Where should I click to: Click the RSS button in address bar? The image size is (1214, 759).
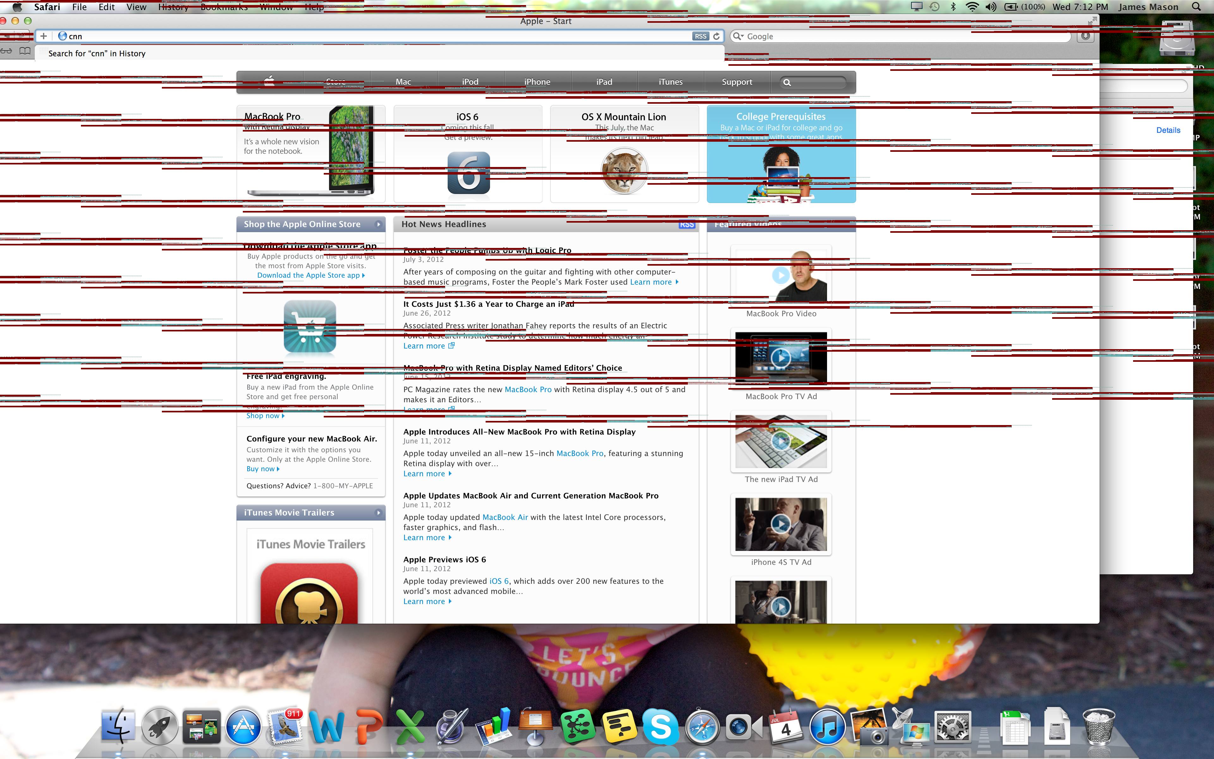click(x=700, y=36)
